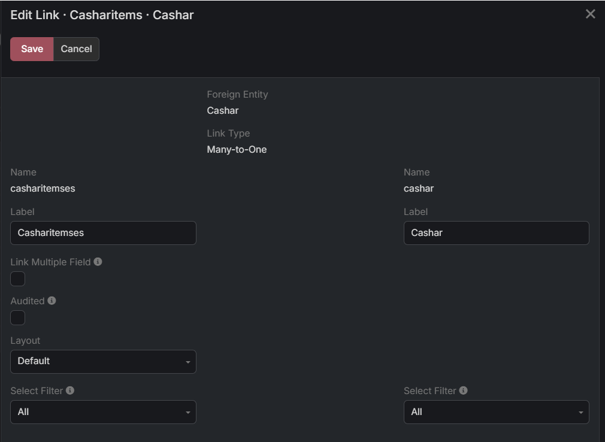Viewport: 605px width, 442px height.
Task: Toggle the Audited checkbox
Action: pyautogui.click(x=18, y=318)
